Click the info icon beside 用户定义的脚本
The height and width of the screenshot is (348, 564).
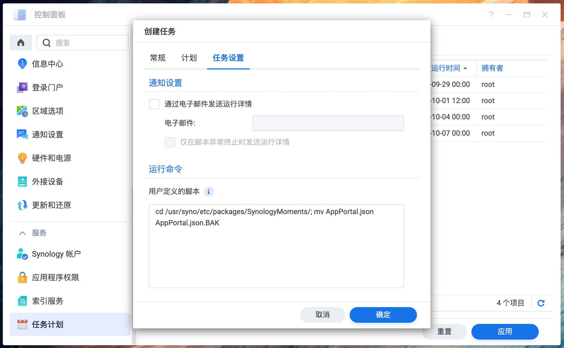[208, 192]
